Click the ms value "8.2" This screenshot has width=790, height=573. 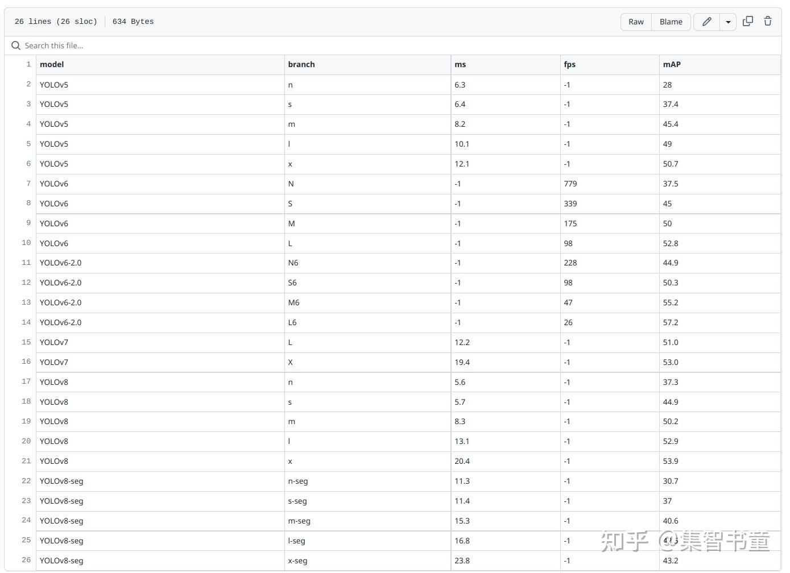point(460,124)
